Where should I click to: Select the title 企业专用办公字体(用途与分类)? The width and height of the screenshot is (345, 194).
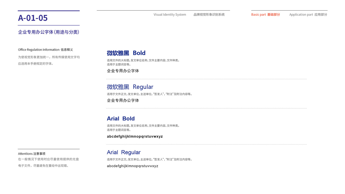49,32
